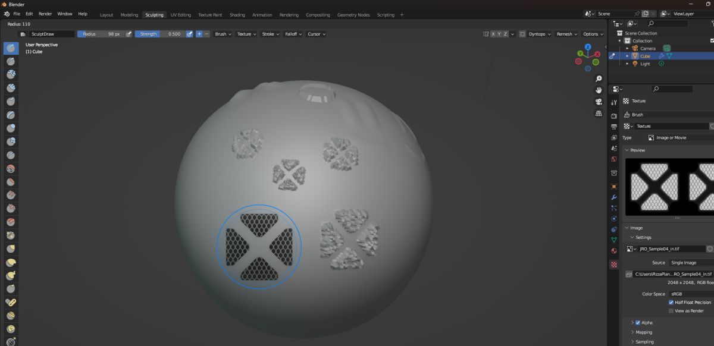The width and height of the screenshot is (714, 346).
Task: Uncheck Half Float Precision
Action: 671,302
